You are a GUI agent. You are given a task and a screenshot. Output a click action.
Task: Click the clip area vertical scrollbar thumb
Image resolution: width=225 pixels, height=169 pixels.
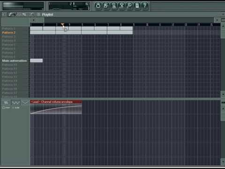pyautogui.click(x=223, y=116)
